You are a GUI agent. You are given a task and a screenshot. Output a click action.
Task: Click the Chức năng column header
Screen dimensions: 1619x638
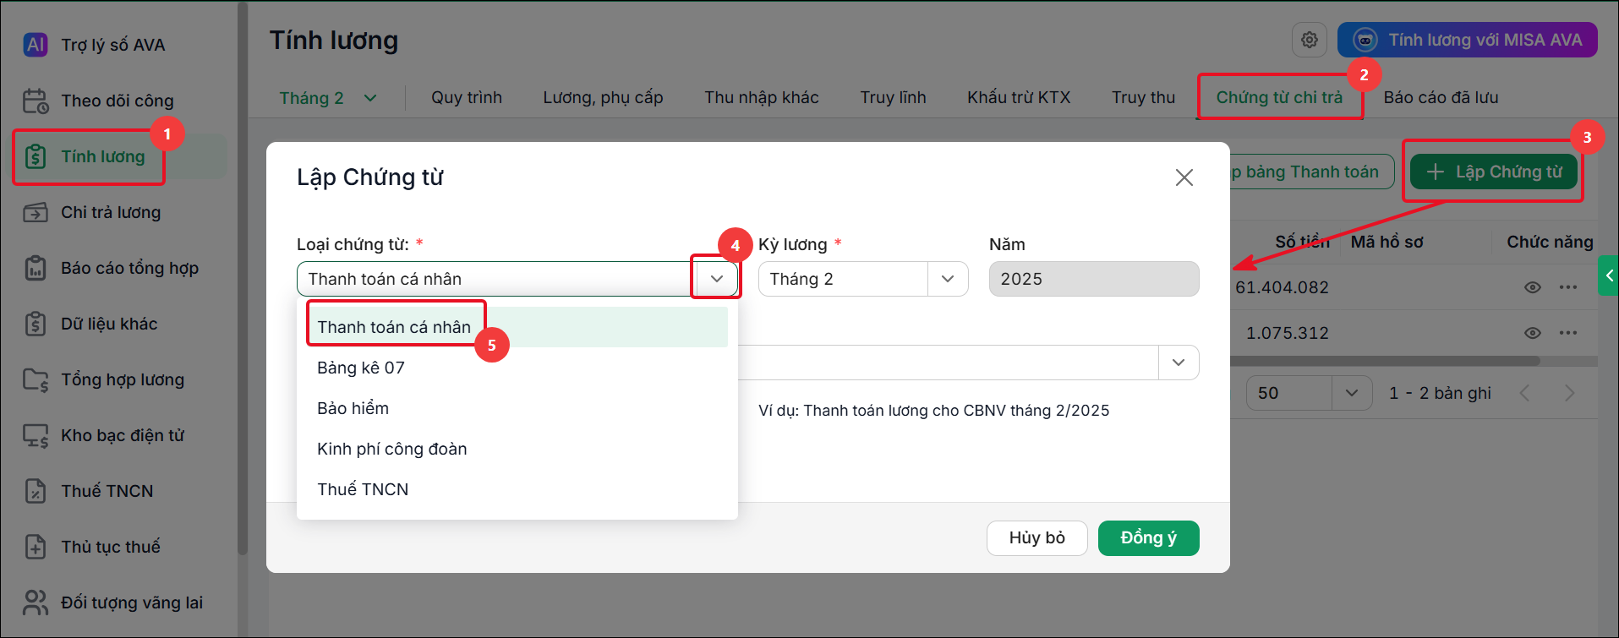point(1550,243)
